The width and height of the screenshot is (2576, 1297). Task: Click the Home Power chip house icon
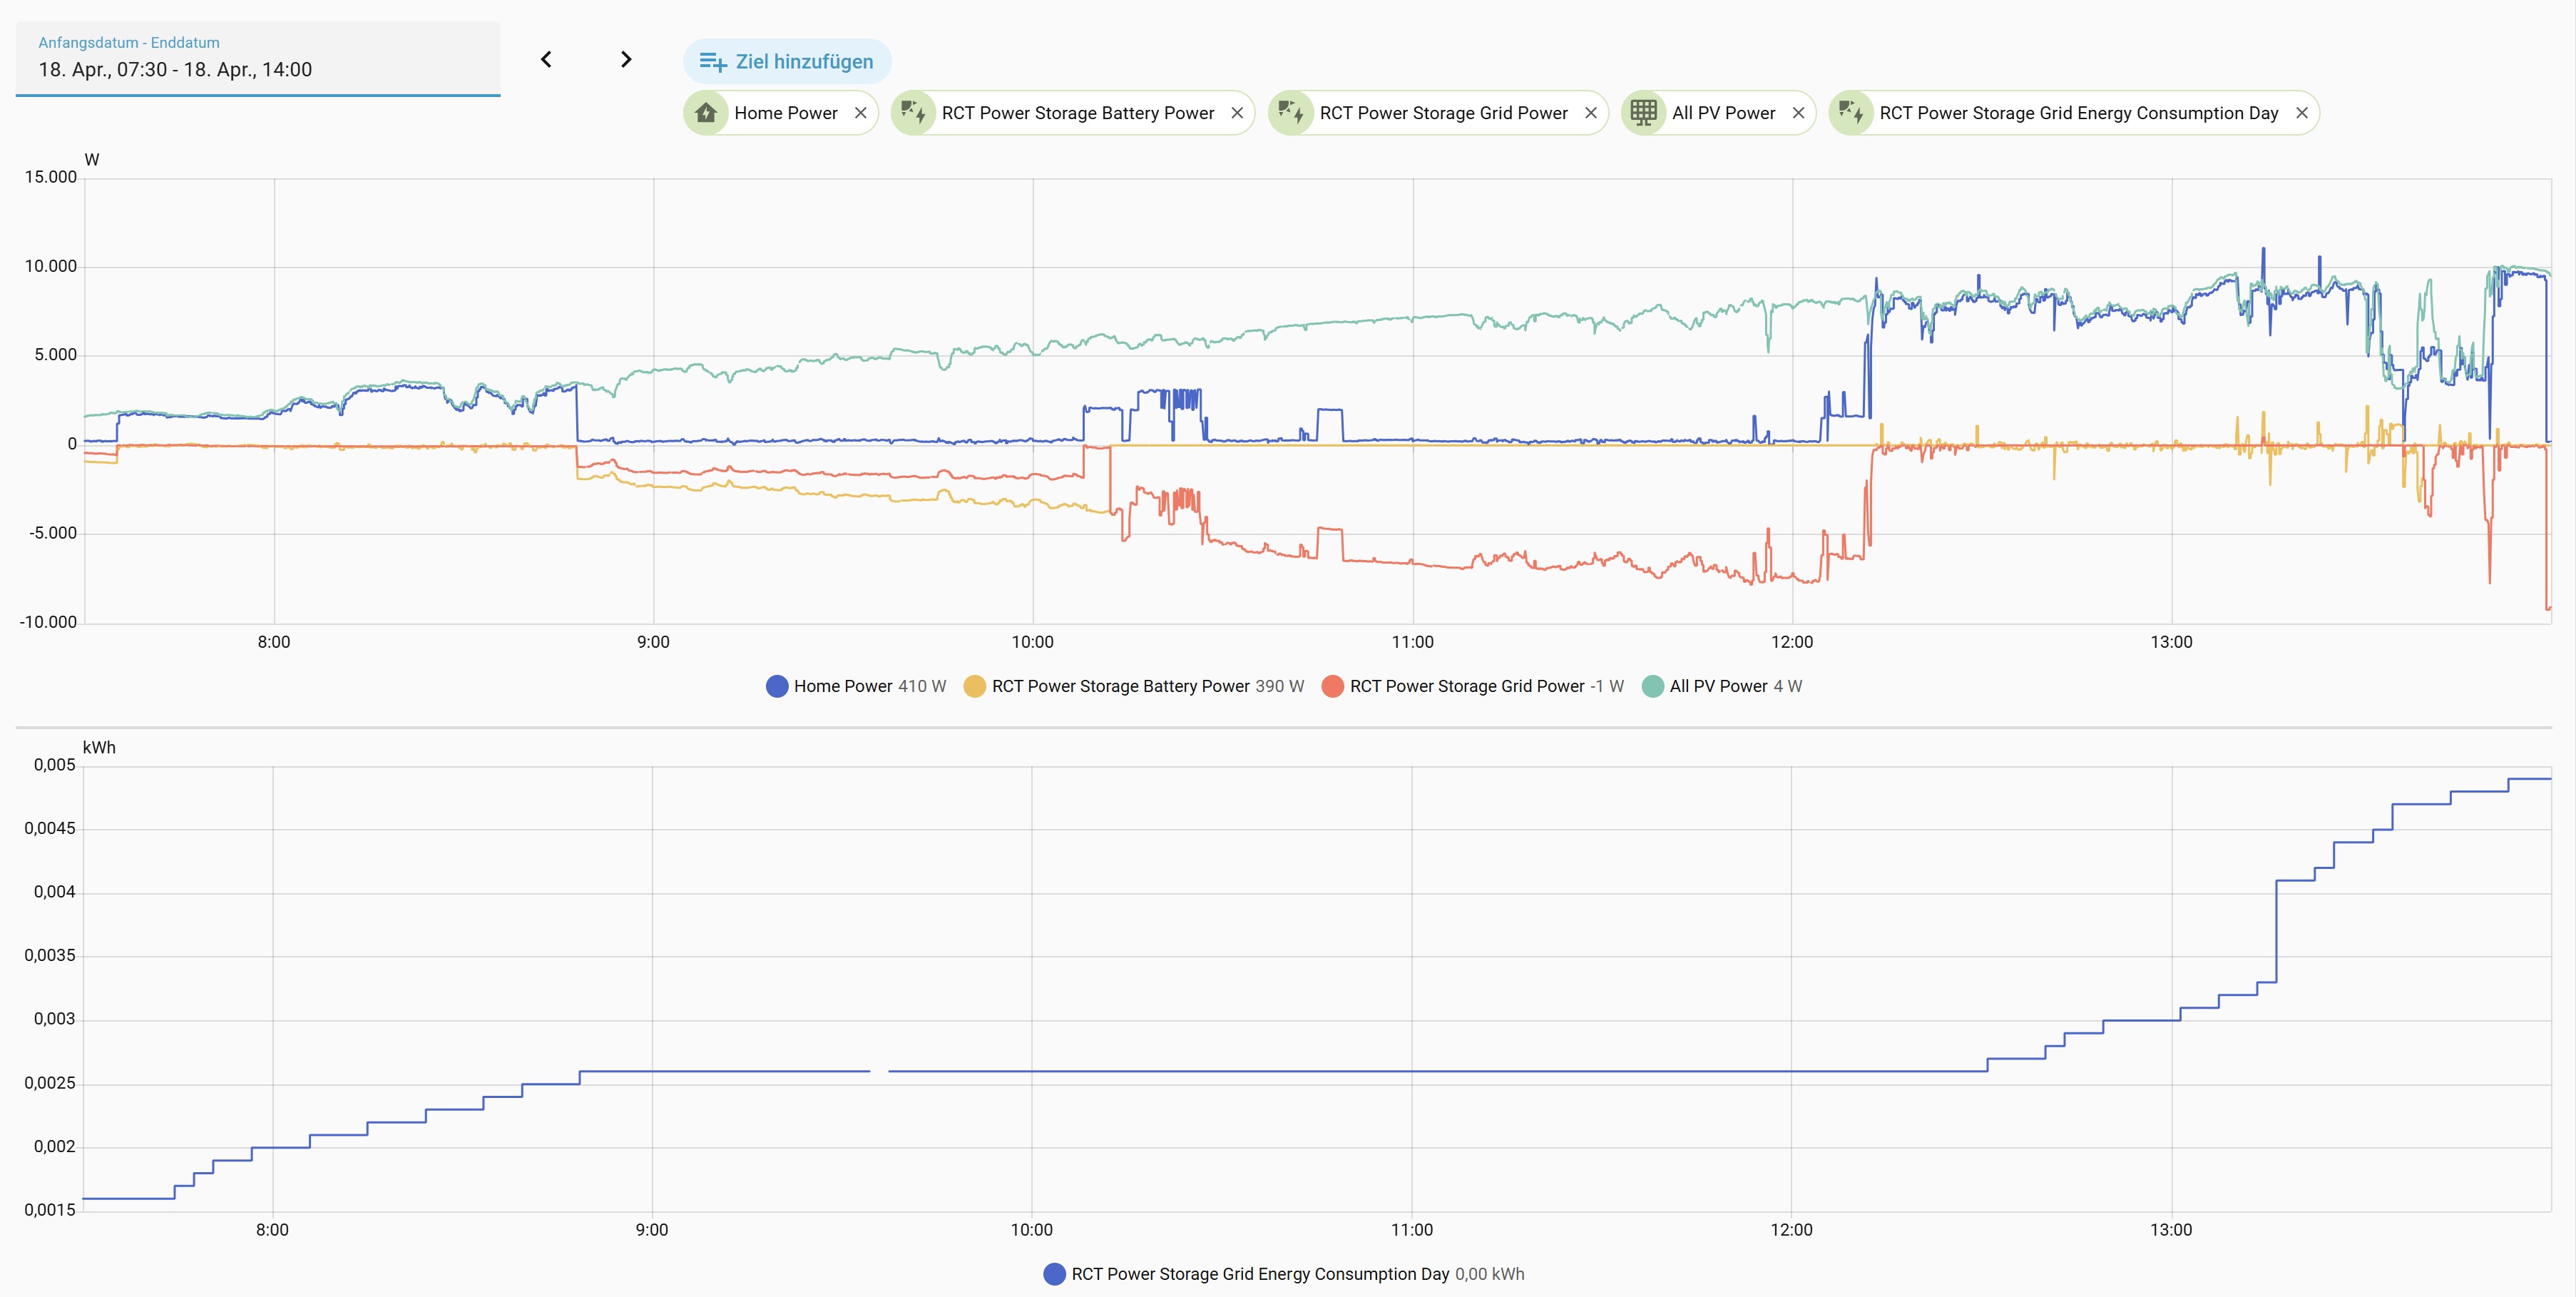706,113
